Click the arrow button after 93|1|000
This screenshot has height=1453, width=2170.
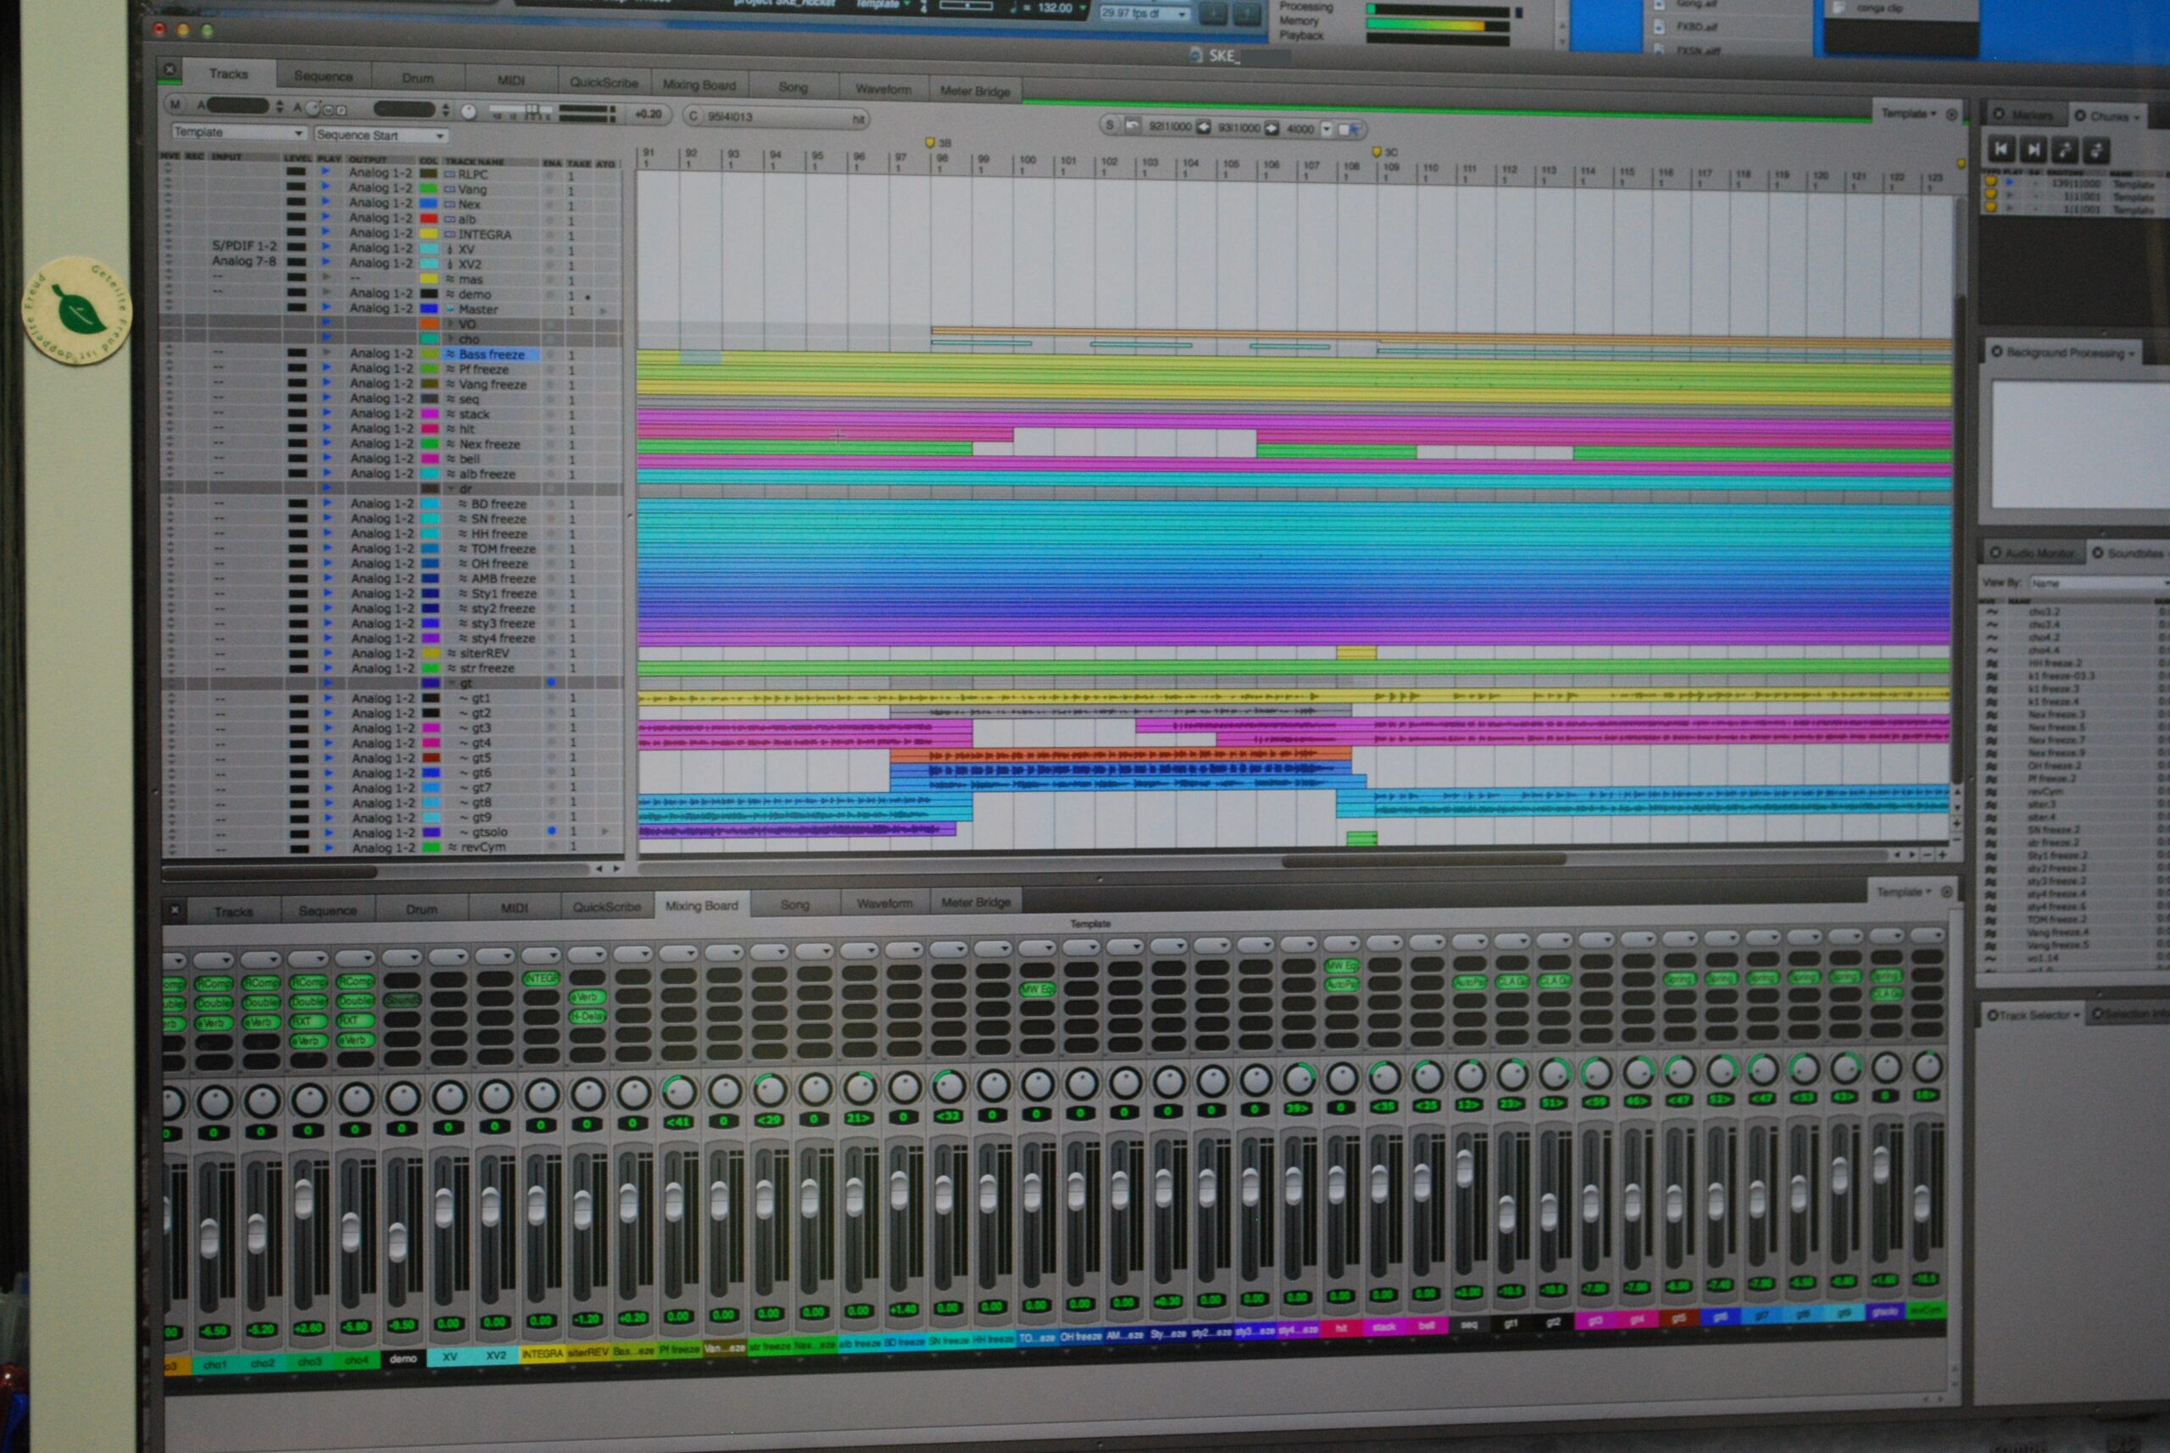(1271, 128)
